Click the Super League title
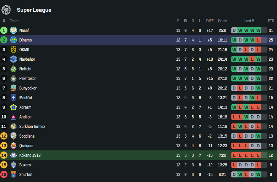277x182 pixels. pyautogui.click(x=34, y=10)
